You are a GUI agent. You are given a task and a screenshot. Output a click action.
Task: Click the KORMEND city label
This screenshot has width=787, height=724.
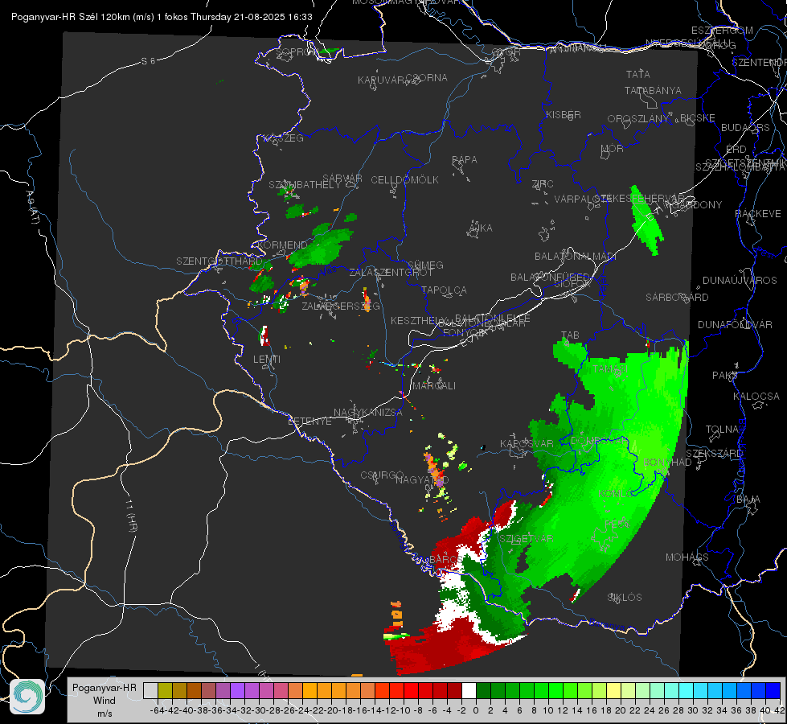281,245
